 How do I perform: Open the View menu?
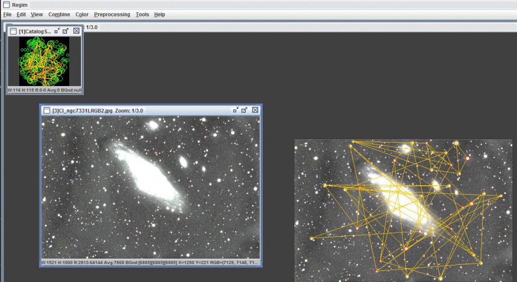[x=36, y=15]
